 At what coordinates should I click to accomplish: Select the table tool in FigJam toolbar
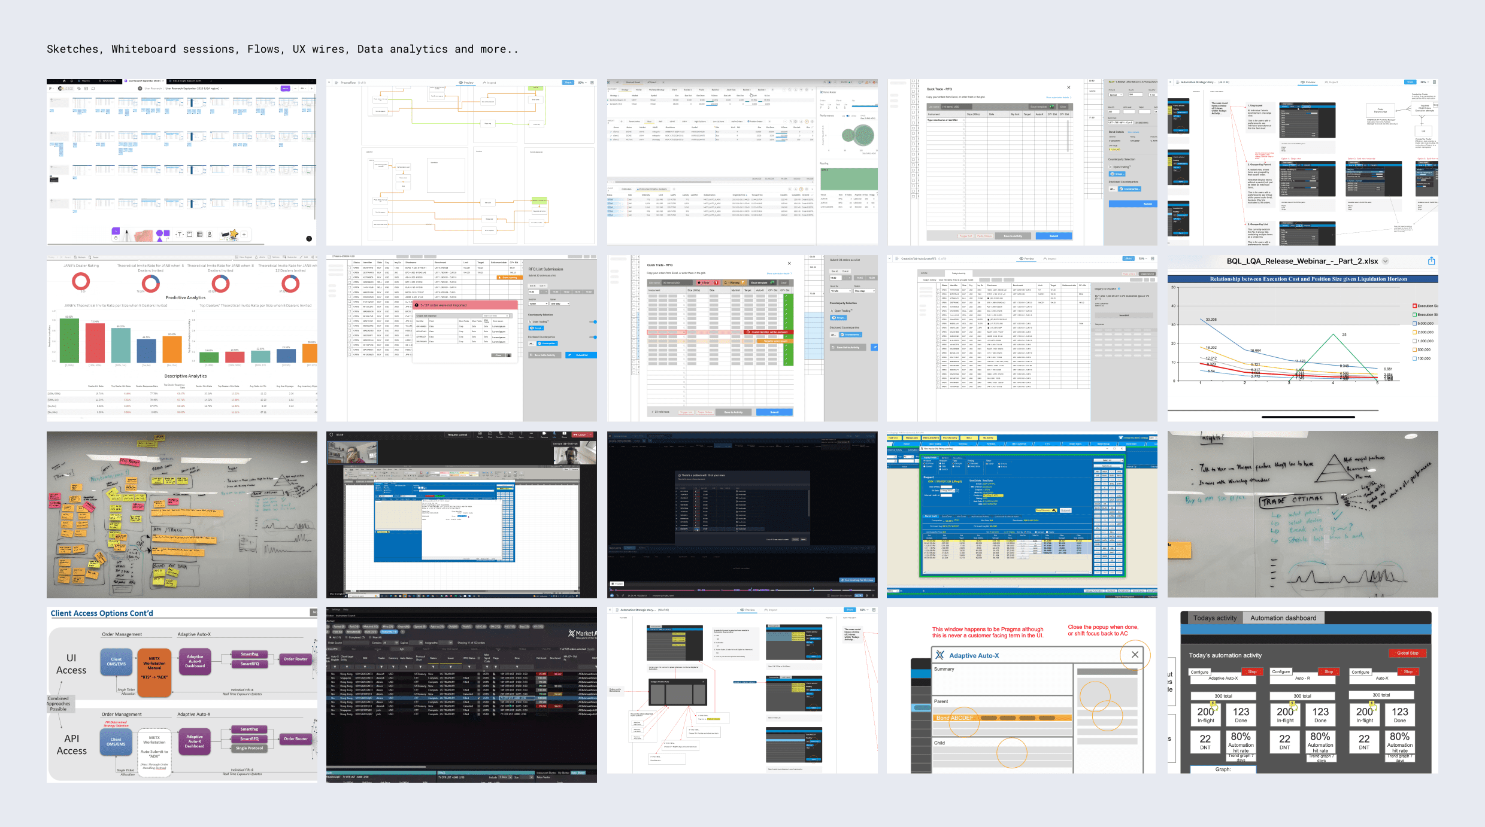click(200, 235)
